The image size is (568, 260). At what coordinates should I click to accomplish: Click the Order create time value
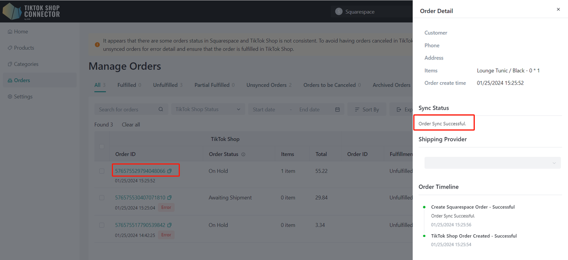(x=501, y=83)
